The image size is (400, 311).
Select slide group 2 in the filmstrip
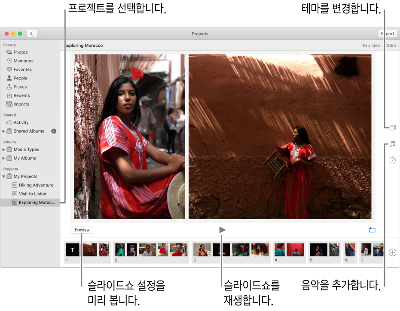151,252
